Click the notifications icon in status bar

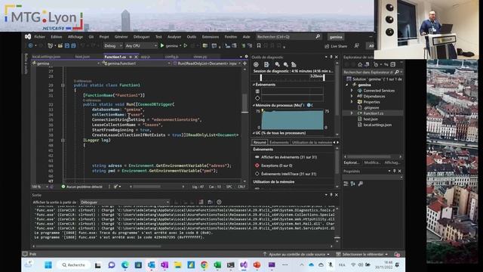(397, 255)
